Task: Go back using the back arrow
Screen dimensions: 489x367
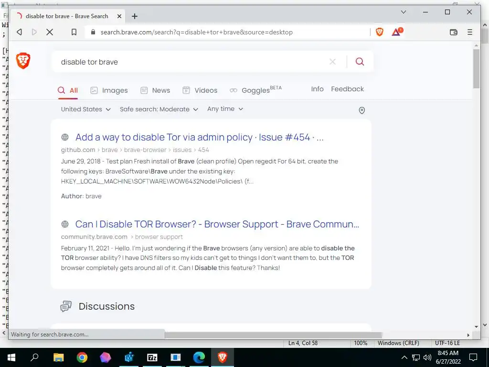Action: click(x=19, y=32)
